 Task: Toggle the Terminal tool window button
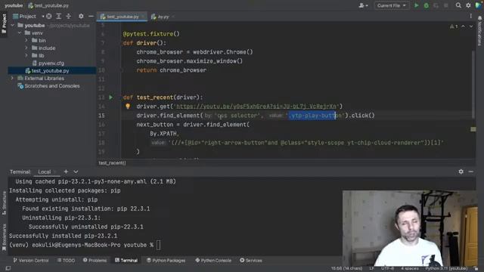coord(126,260)
